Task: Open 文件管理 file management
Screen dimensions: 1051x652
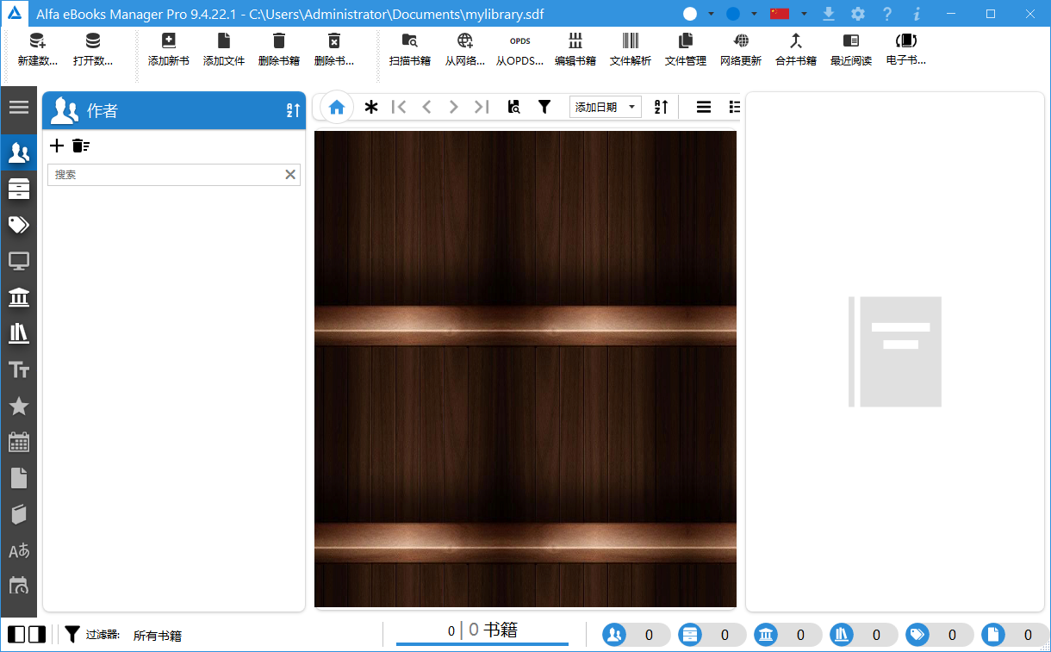Action: [686, 49]
